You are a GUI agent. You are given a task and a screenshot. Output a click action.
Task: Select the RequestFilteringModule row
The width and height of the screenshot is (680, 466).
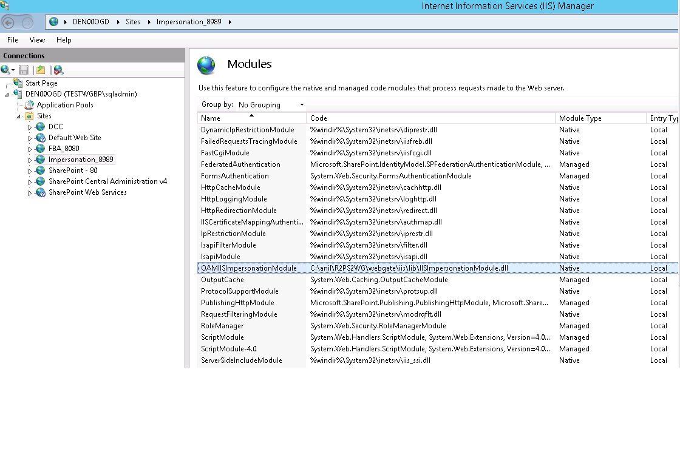tap(438, 314)
